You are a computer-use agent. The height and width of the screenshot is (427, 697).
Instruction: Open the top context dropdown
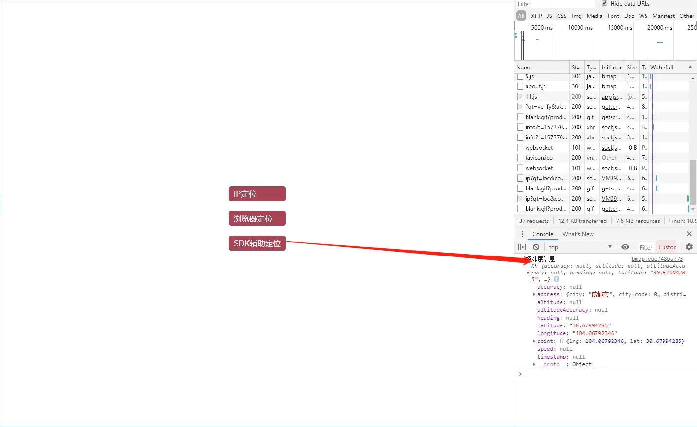tap(579, 247)
